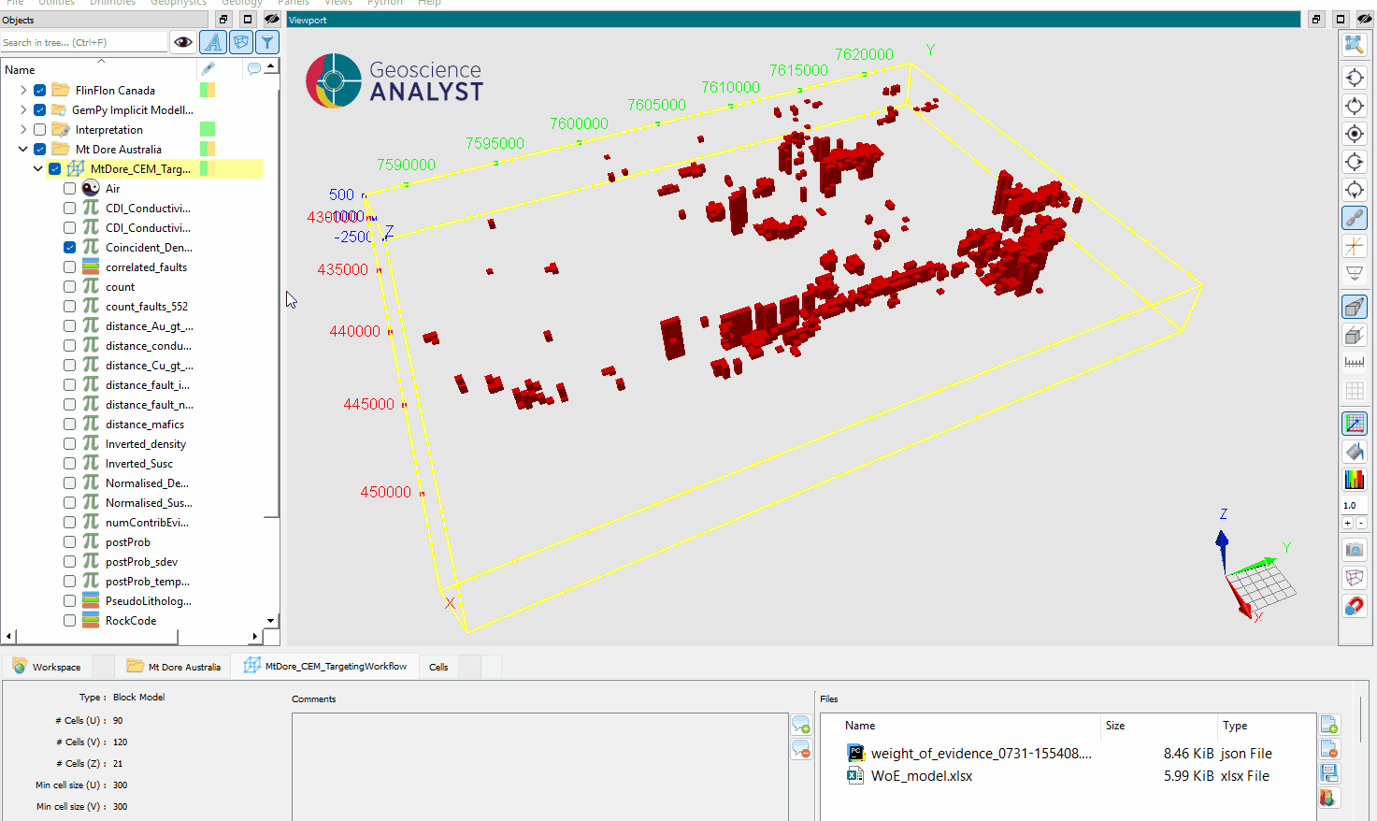Click the red magnet snapping icon
Viewport: 1377px width, 821px height.
click(1354, 607)
